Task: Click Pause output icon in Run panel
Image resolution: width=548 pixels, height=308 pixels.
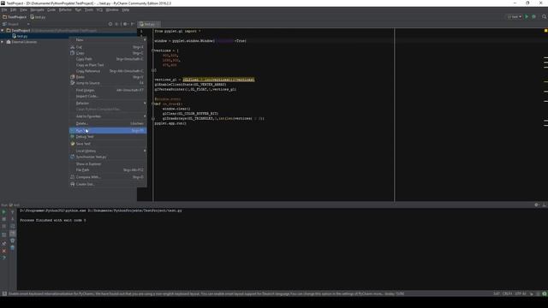Action: (3, 226)
